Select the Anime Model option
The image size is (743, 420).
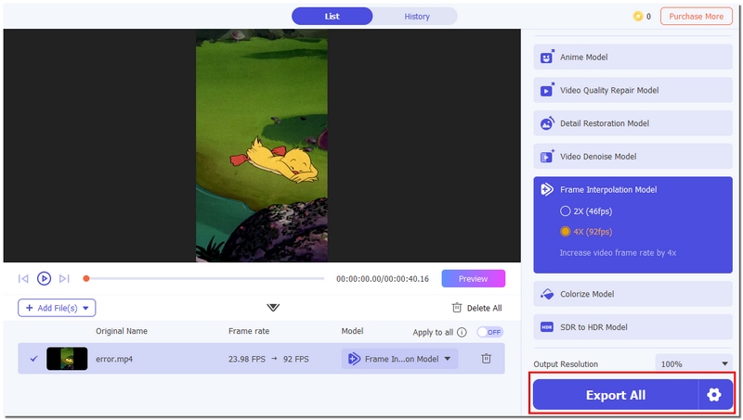click(633, 57)
